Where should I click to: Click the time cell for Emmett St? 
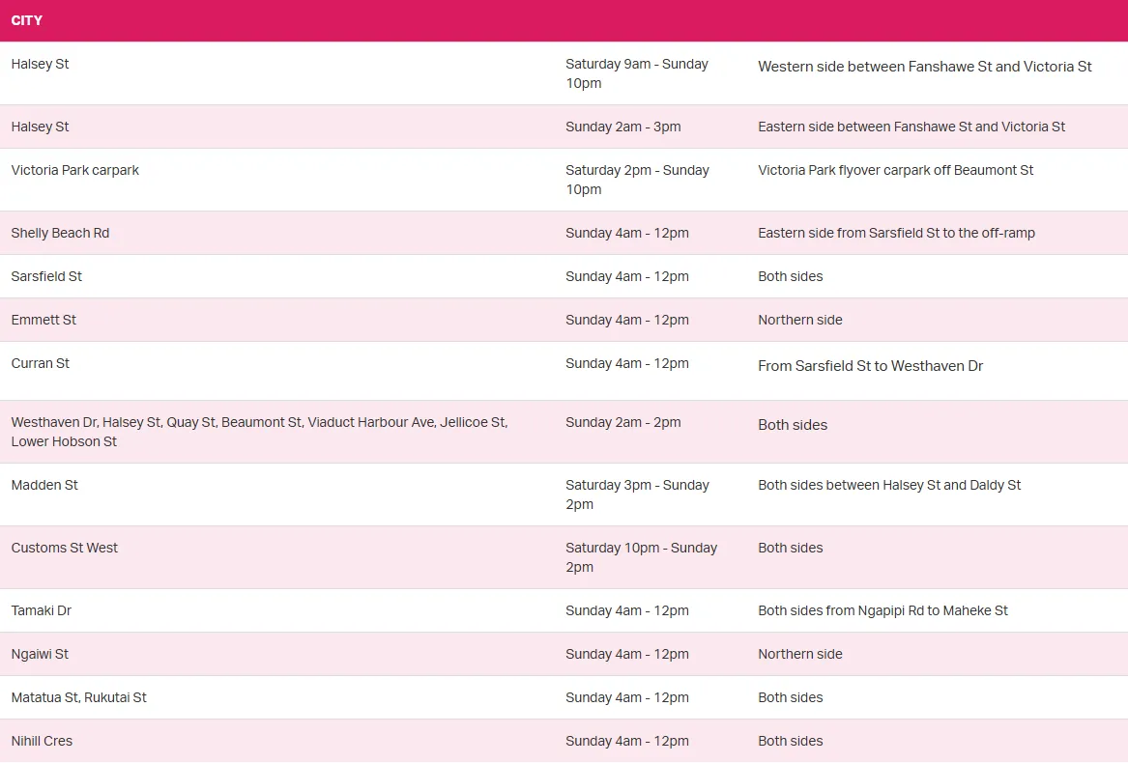click(627, 320)
